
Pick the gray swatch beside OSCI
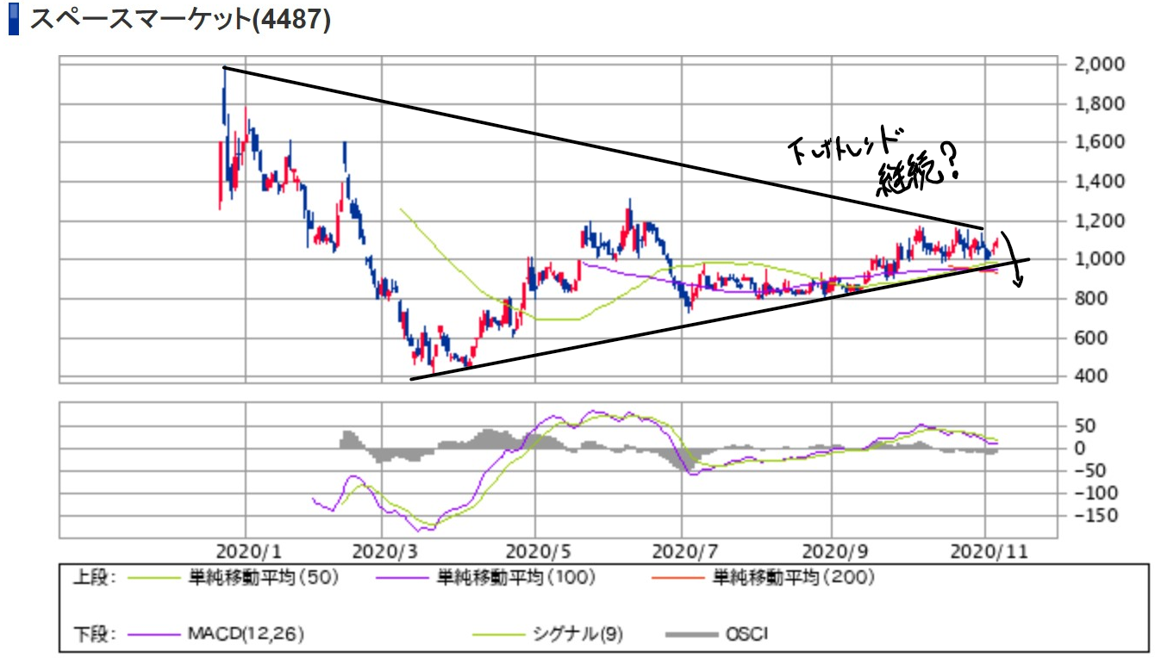(x=692, y=636)
